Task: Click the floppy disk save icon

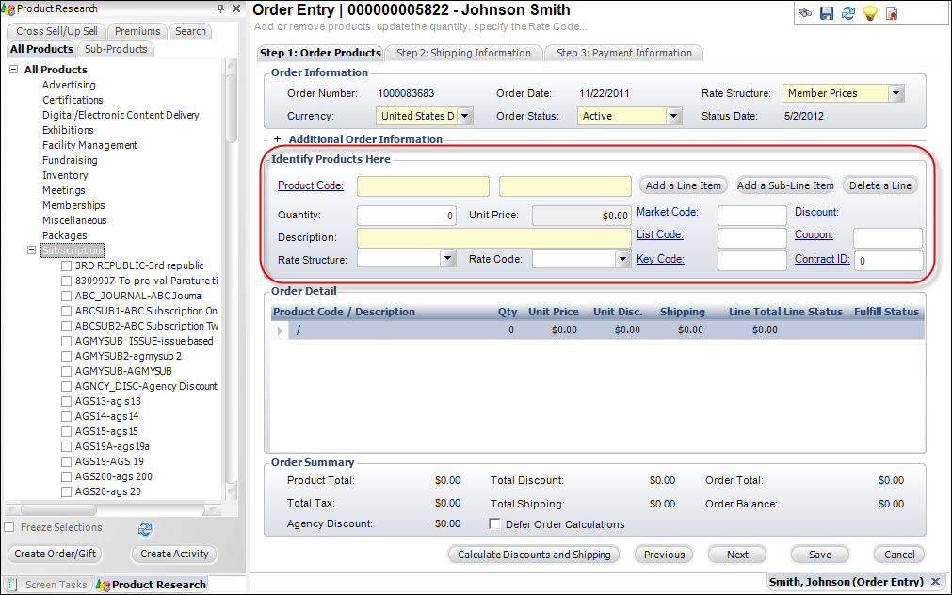Action: point(827,13)
